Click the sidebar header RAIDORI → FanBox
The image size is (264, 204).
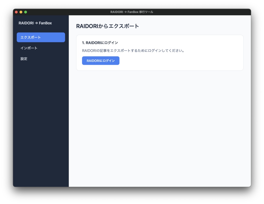pos(35,23)
